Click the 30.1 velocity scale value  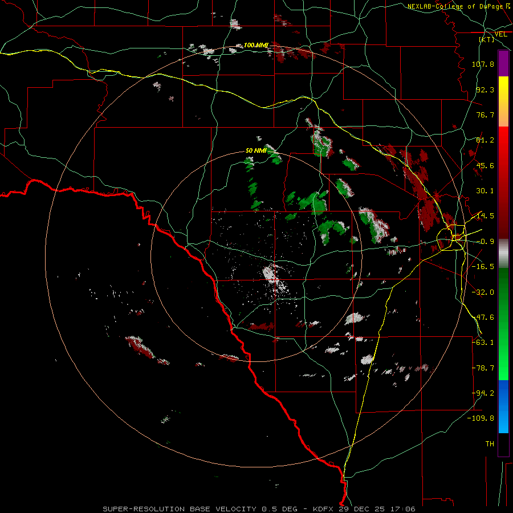(x=485, y=191)
